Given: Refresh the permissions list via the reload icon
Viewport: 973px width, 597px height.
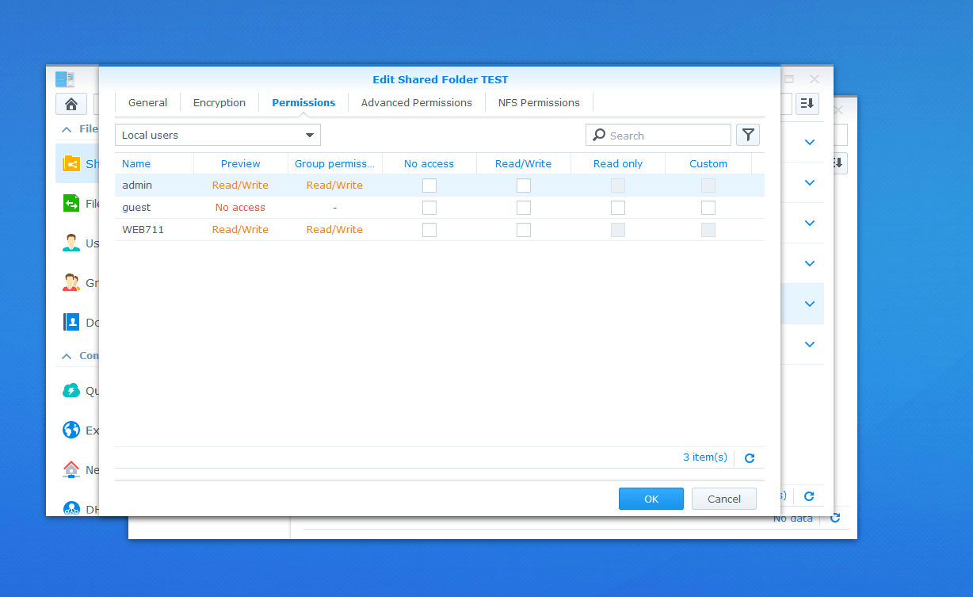Looking at the screenshot, I should coord(750,458).
